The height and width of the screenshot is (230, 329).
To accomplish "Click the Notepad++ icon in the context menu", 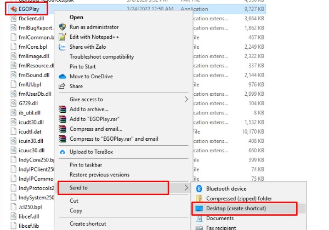I will click(63, 37).
